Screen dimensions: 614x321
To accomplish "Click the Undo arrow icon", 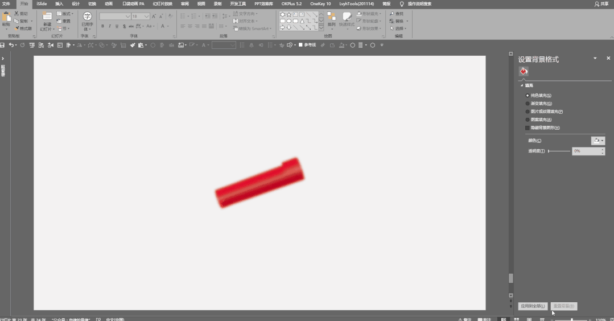I will pyautogui.click(x=11, y=45).
